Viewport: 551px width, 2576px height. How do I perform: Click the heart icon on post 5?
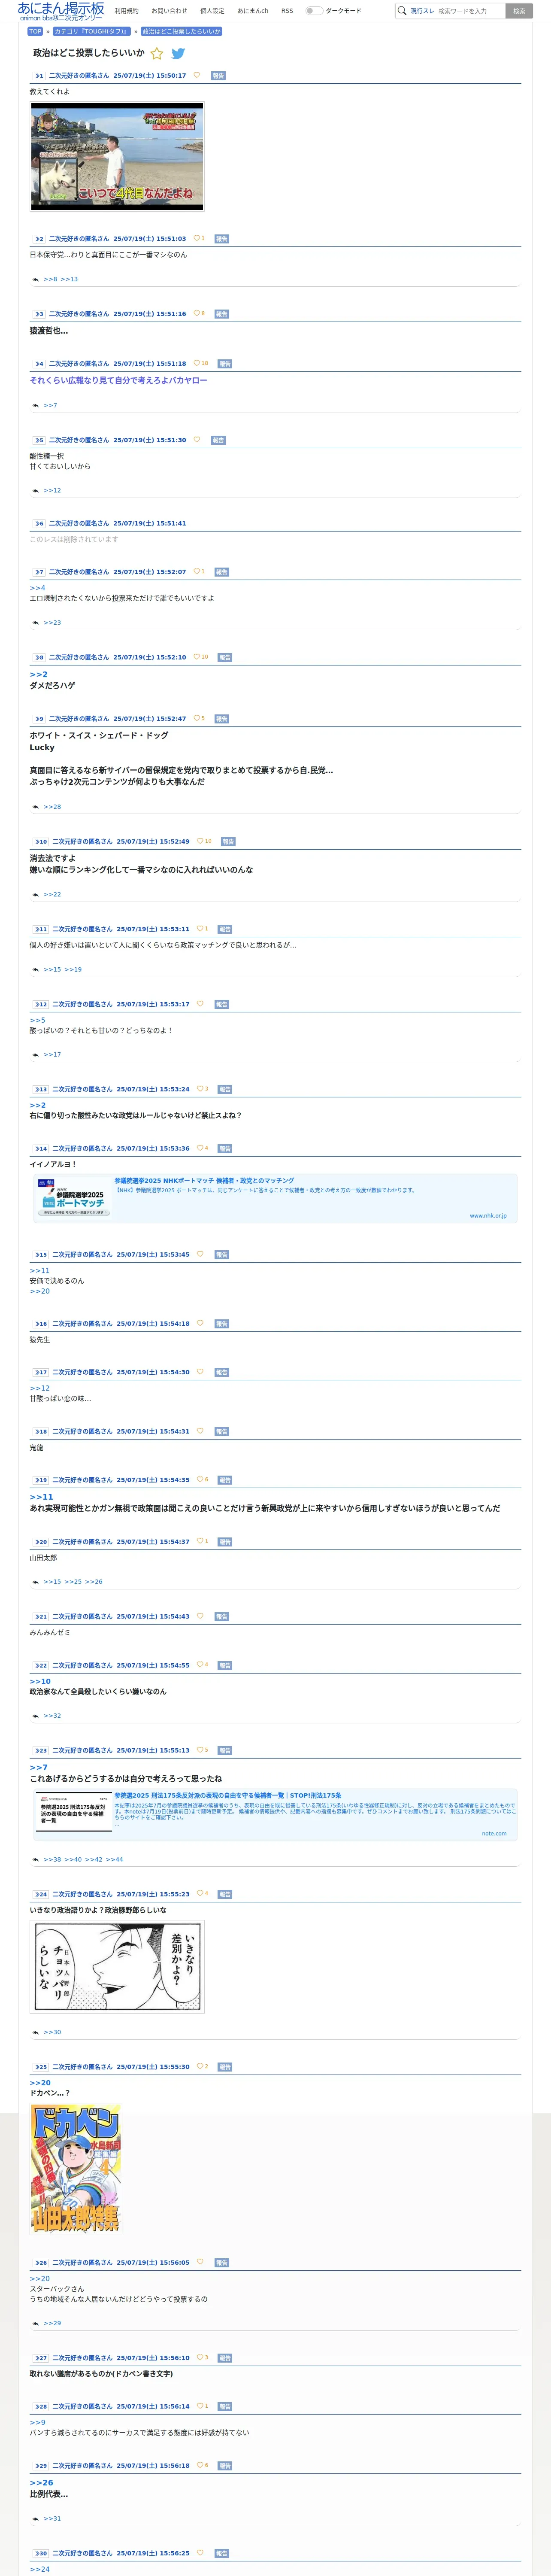pos(196,439)
